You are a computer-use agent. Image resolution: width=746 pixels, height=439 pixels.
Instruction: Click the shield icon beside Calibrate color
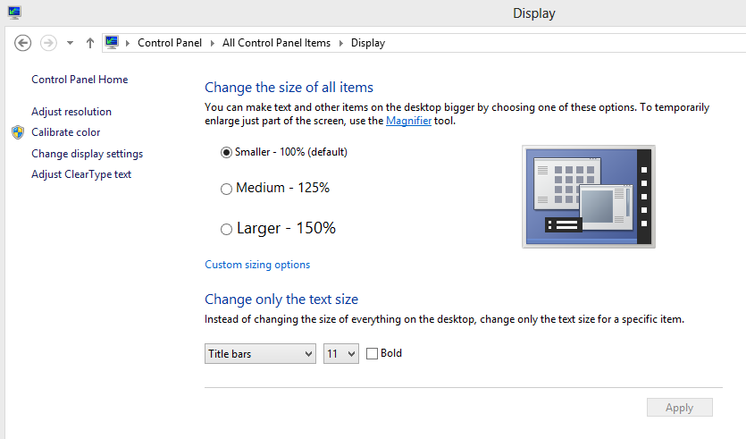pos(18,132)
